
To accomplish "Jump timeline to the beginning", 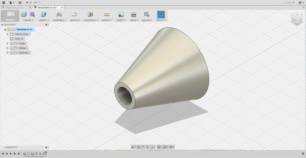I will [3, 154].
